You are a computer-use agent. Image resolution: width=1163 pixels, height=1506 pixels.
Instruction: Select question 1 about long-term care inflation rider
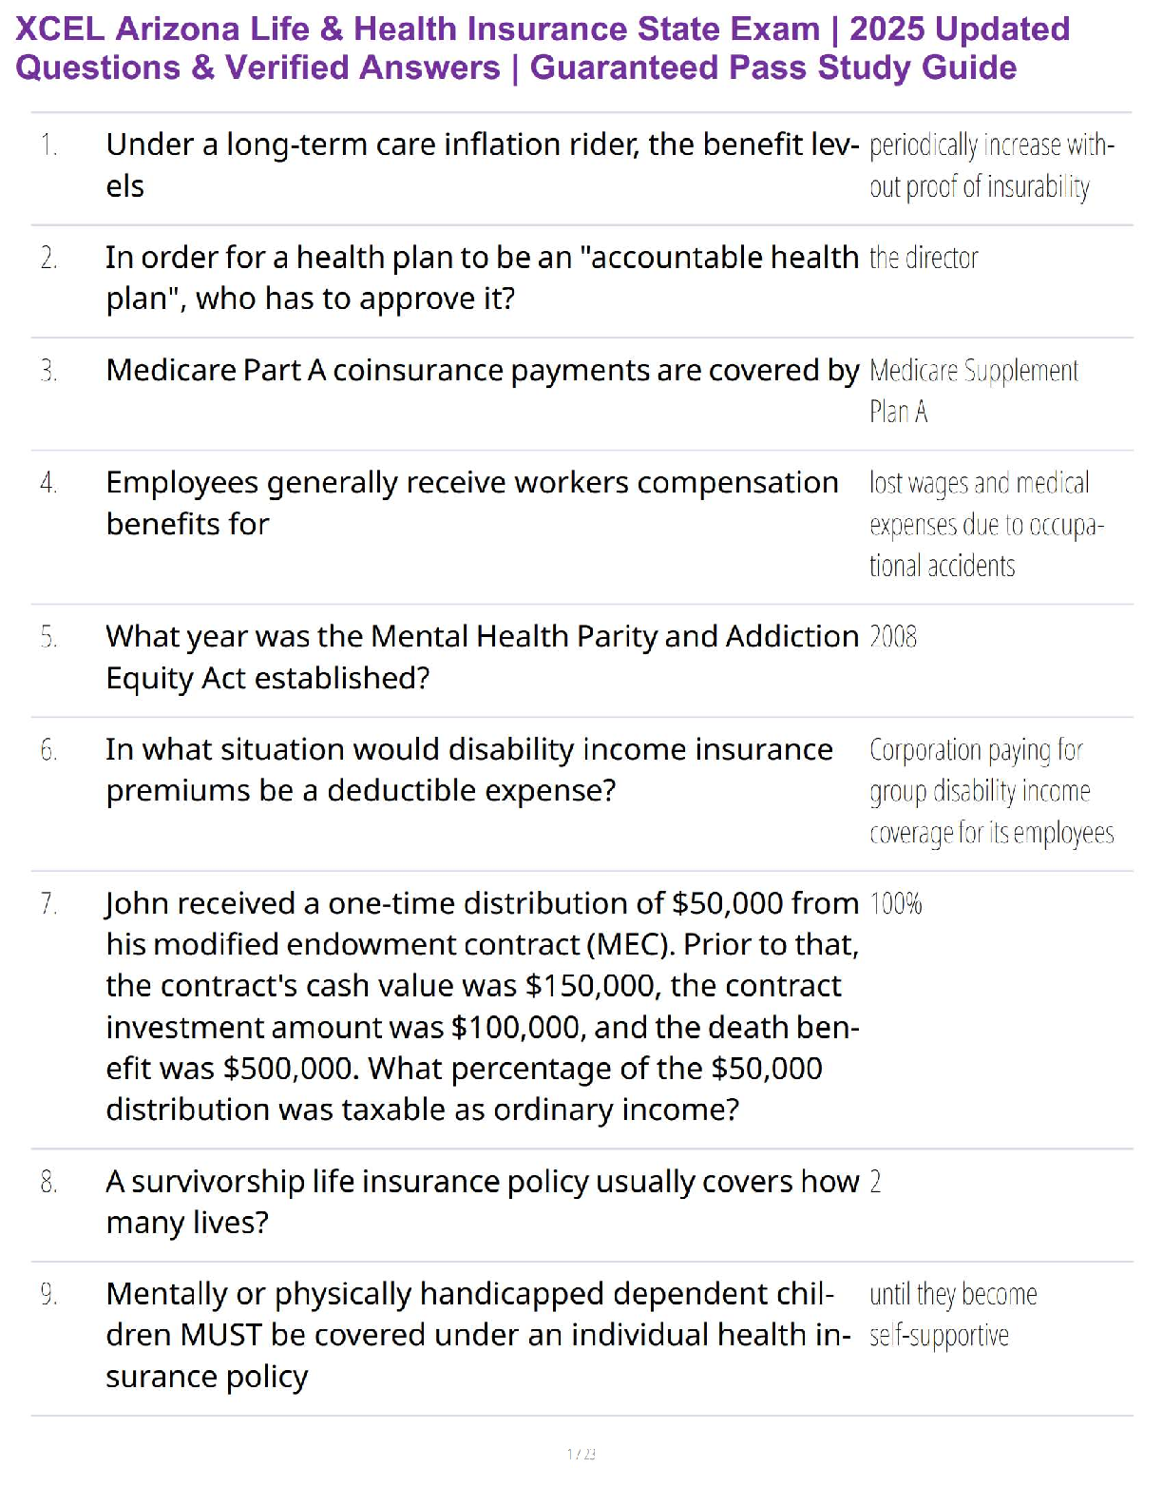(483, 164)
